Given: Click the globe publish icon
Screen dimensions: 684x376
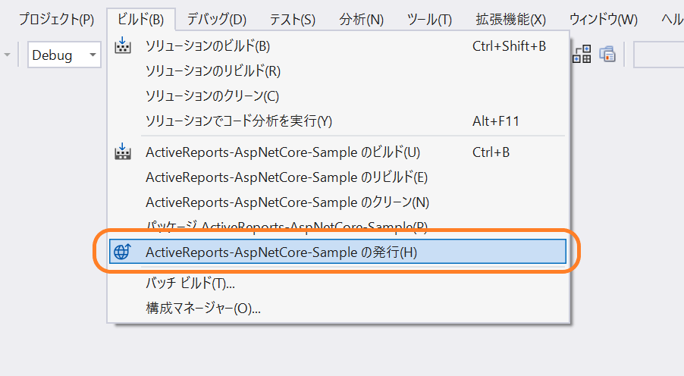Looking at the screenshot, I should tap(122, 252).
